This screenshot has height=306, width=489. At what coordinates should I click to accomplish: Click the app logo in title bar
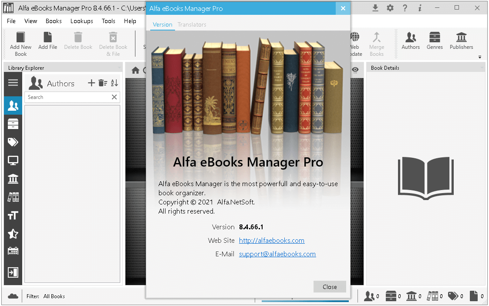(8, 8)
